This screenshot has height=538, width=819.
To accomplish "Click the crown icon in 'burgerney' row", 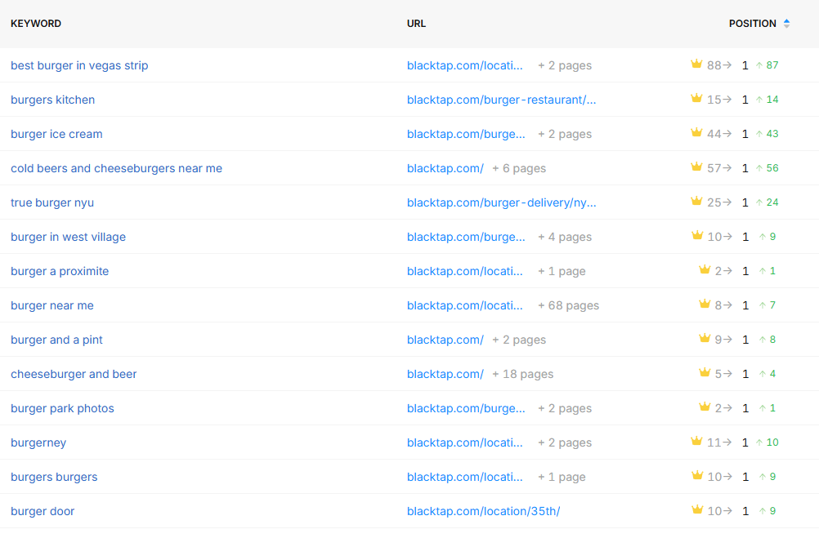I will click(x=696, y=441).
